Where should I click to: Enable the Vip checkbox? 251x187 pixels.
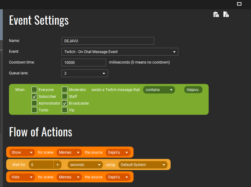pyautogui.click(x=65, y=110)
